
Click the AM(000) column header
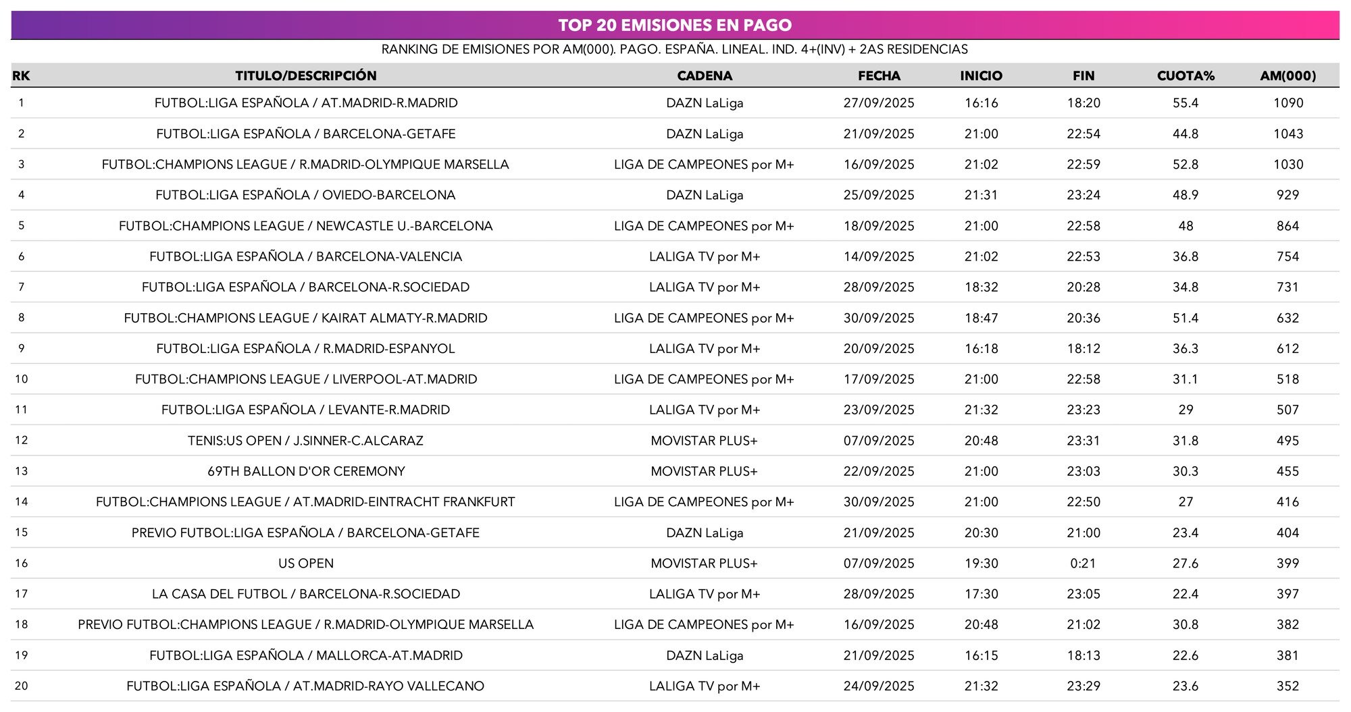coord(1289,76)
